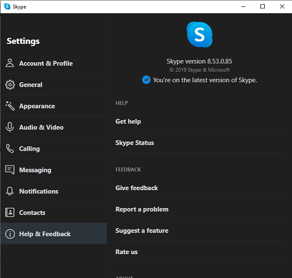Click Rate us
292x278 pixels.
(x=200, y=252)
